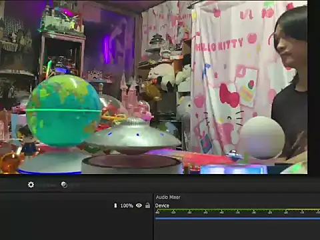Click the 100% battery percentage text
Viewport: 320px width, 240px height.
127,206
